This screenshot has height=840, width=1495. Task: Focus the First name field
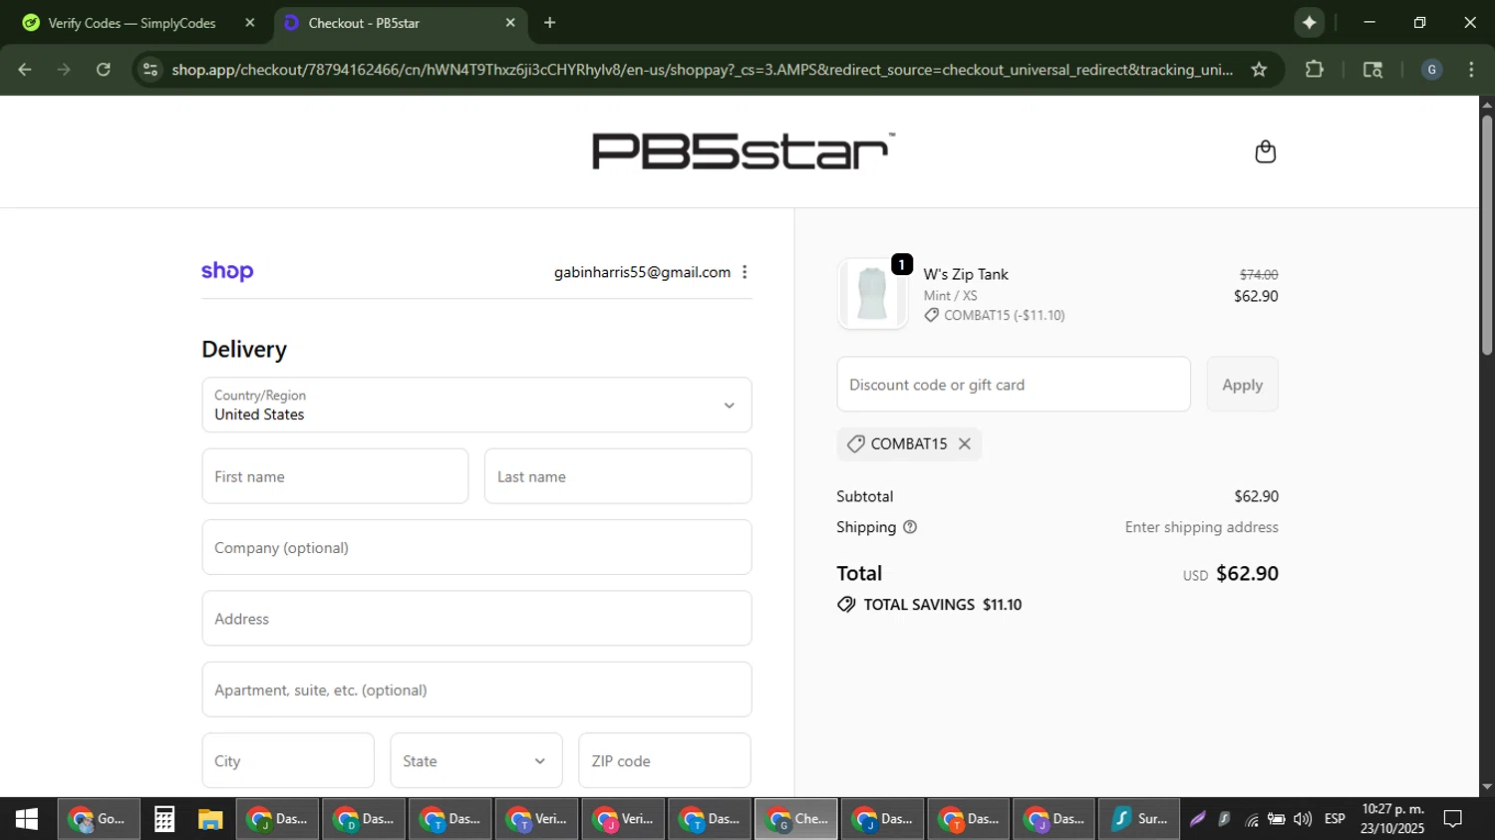335,476
